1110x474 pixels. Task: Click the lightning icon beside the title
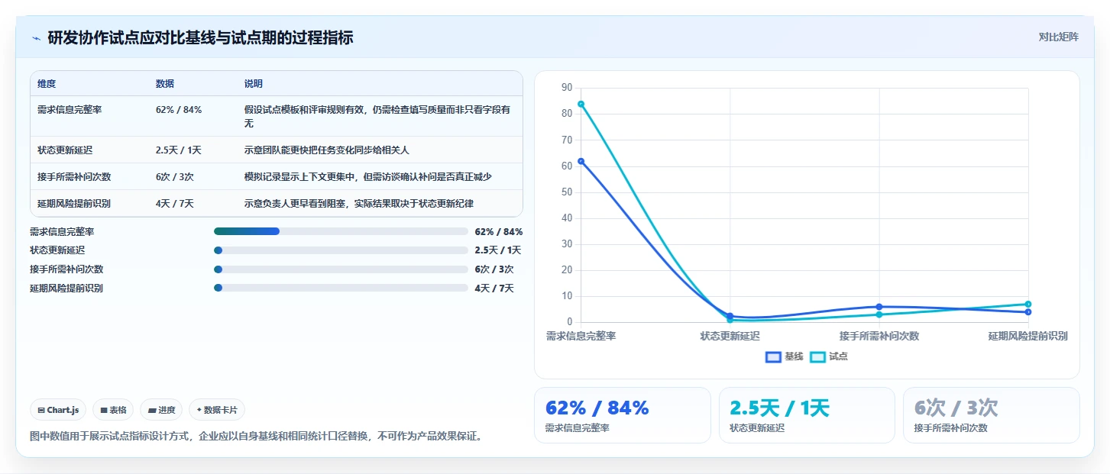coord(36,38)
